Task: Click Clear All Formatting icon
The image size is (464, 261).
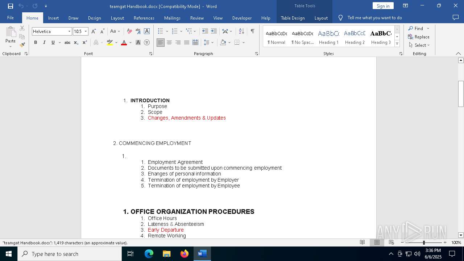Action: pyautogui.click(x=129, y=31)
